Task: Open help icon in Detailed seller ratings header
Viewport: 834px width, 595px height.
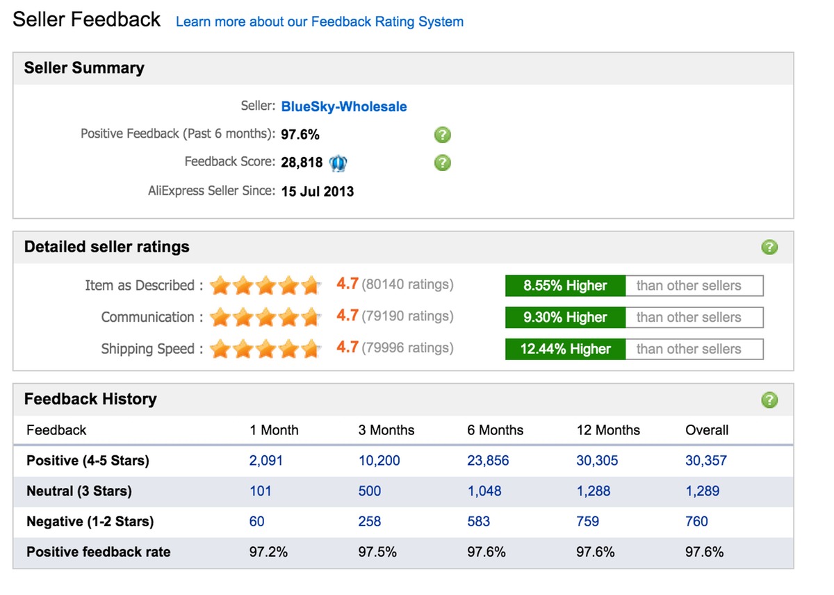Action: [769, 247]
